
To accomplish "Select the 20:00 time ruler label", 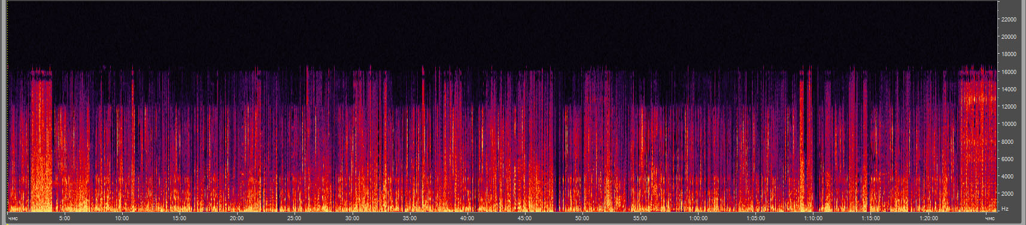I will tap(237, 218).
